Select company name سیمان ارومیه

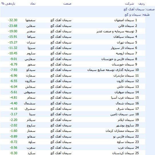pyautogui.click(x=125, y=53)
